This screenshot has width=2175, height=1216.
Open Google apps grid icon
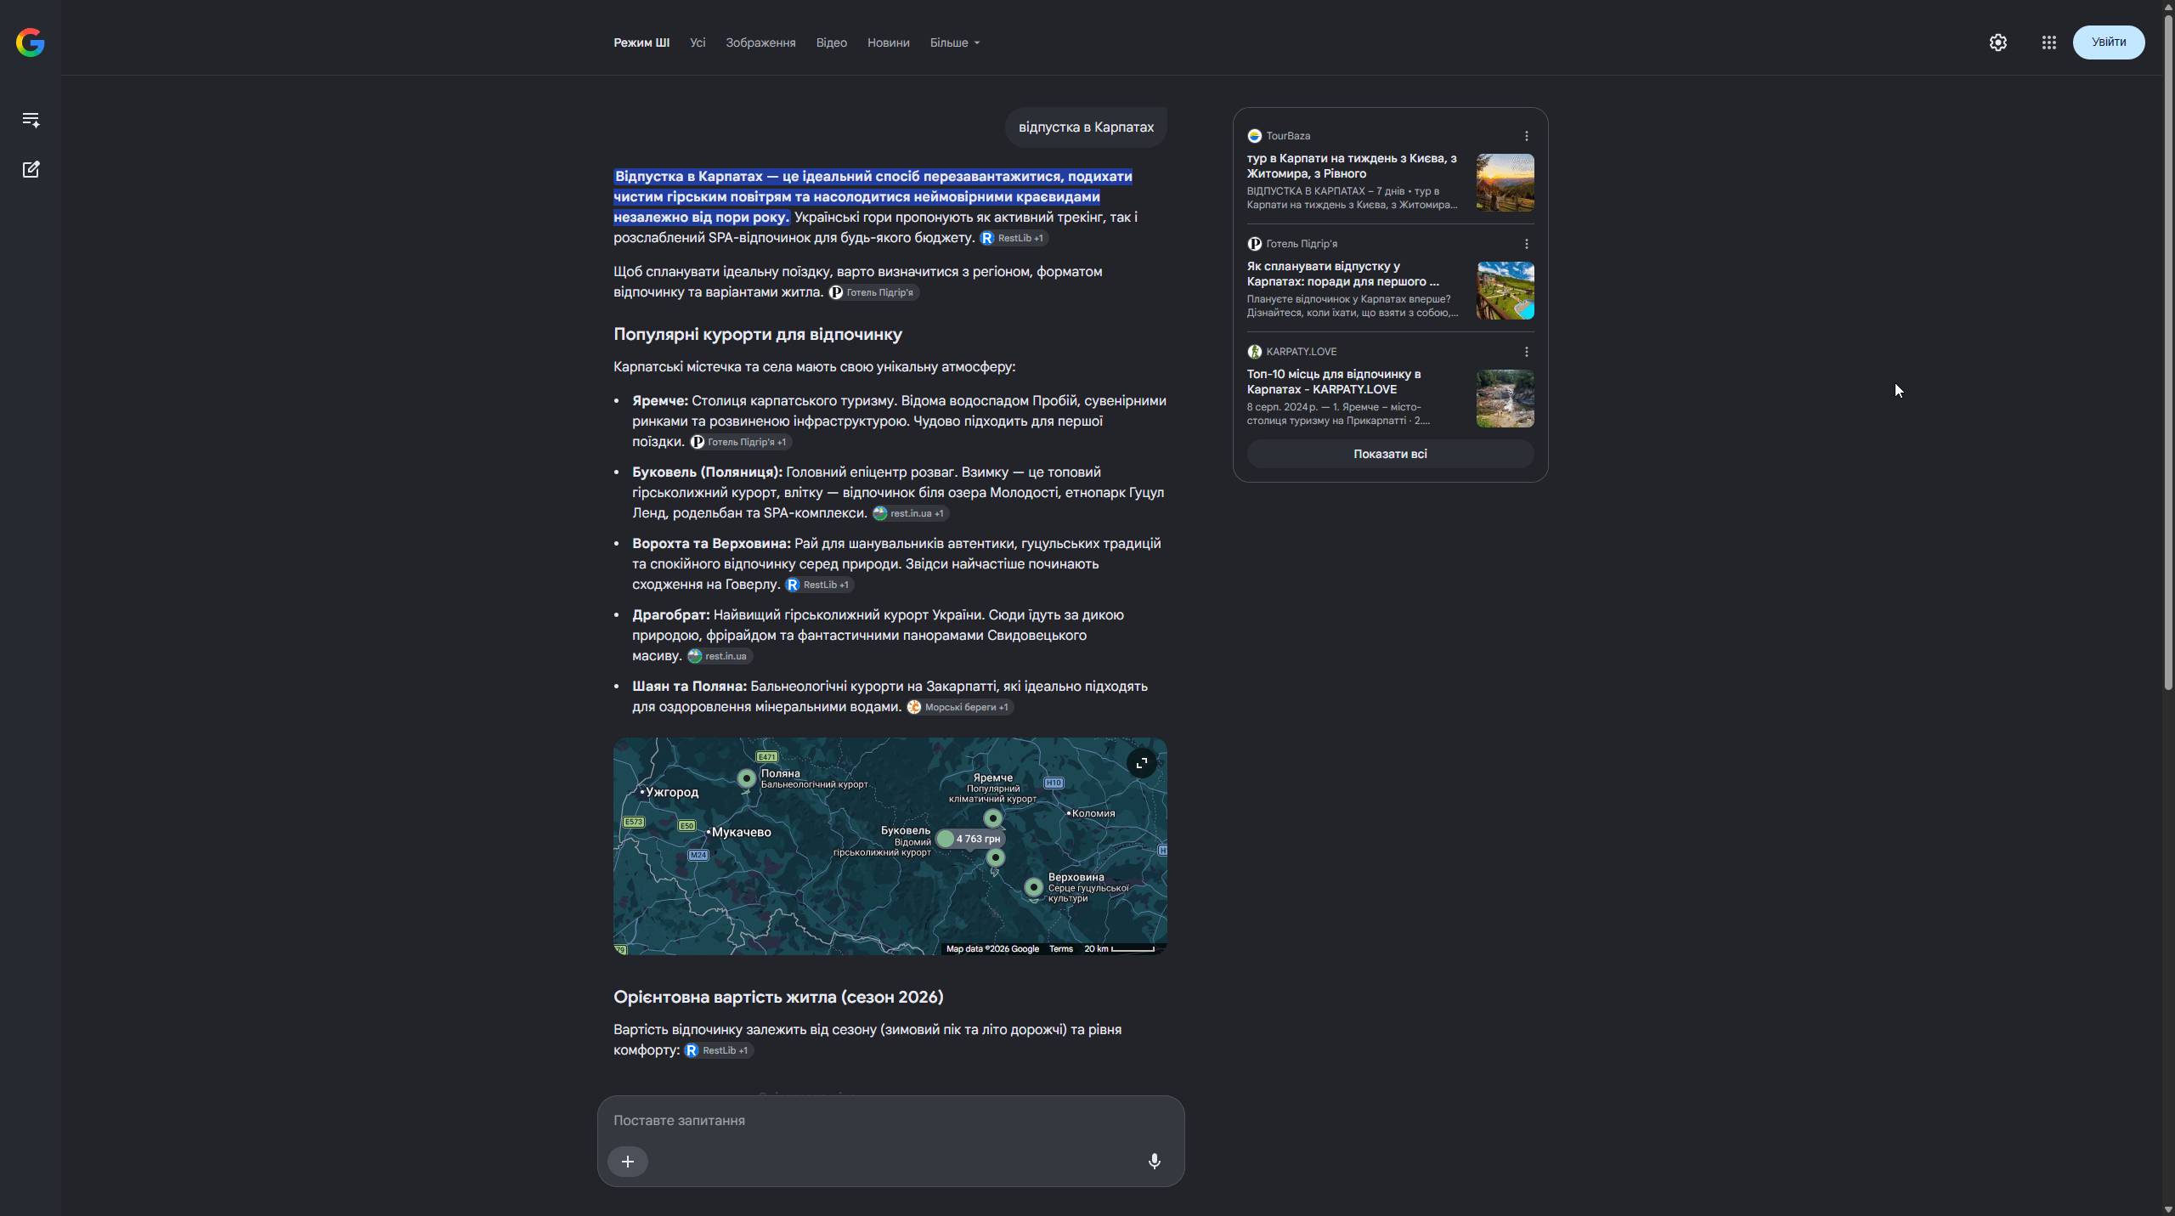(x=2048, y=42)
